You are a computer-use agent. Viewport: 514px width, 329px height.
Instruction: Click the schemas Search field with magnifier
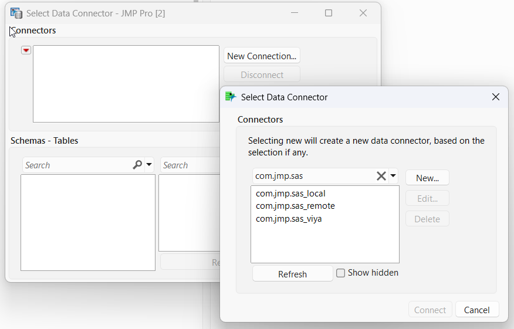pos(88,165)
